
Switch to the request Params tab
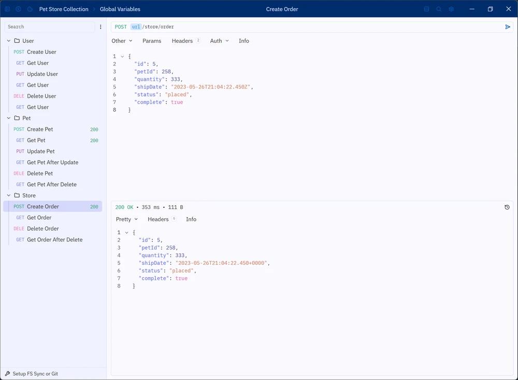click(152, 41)
